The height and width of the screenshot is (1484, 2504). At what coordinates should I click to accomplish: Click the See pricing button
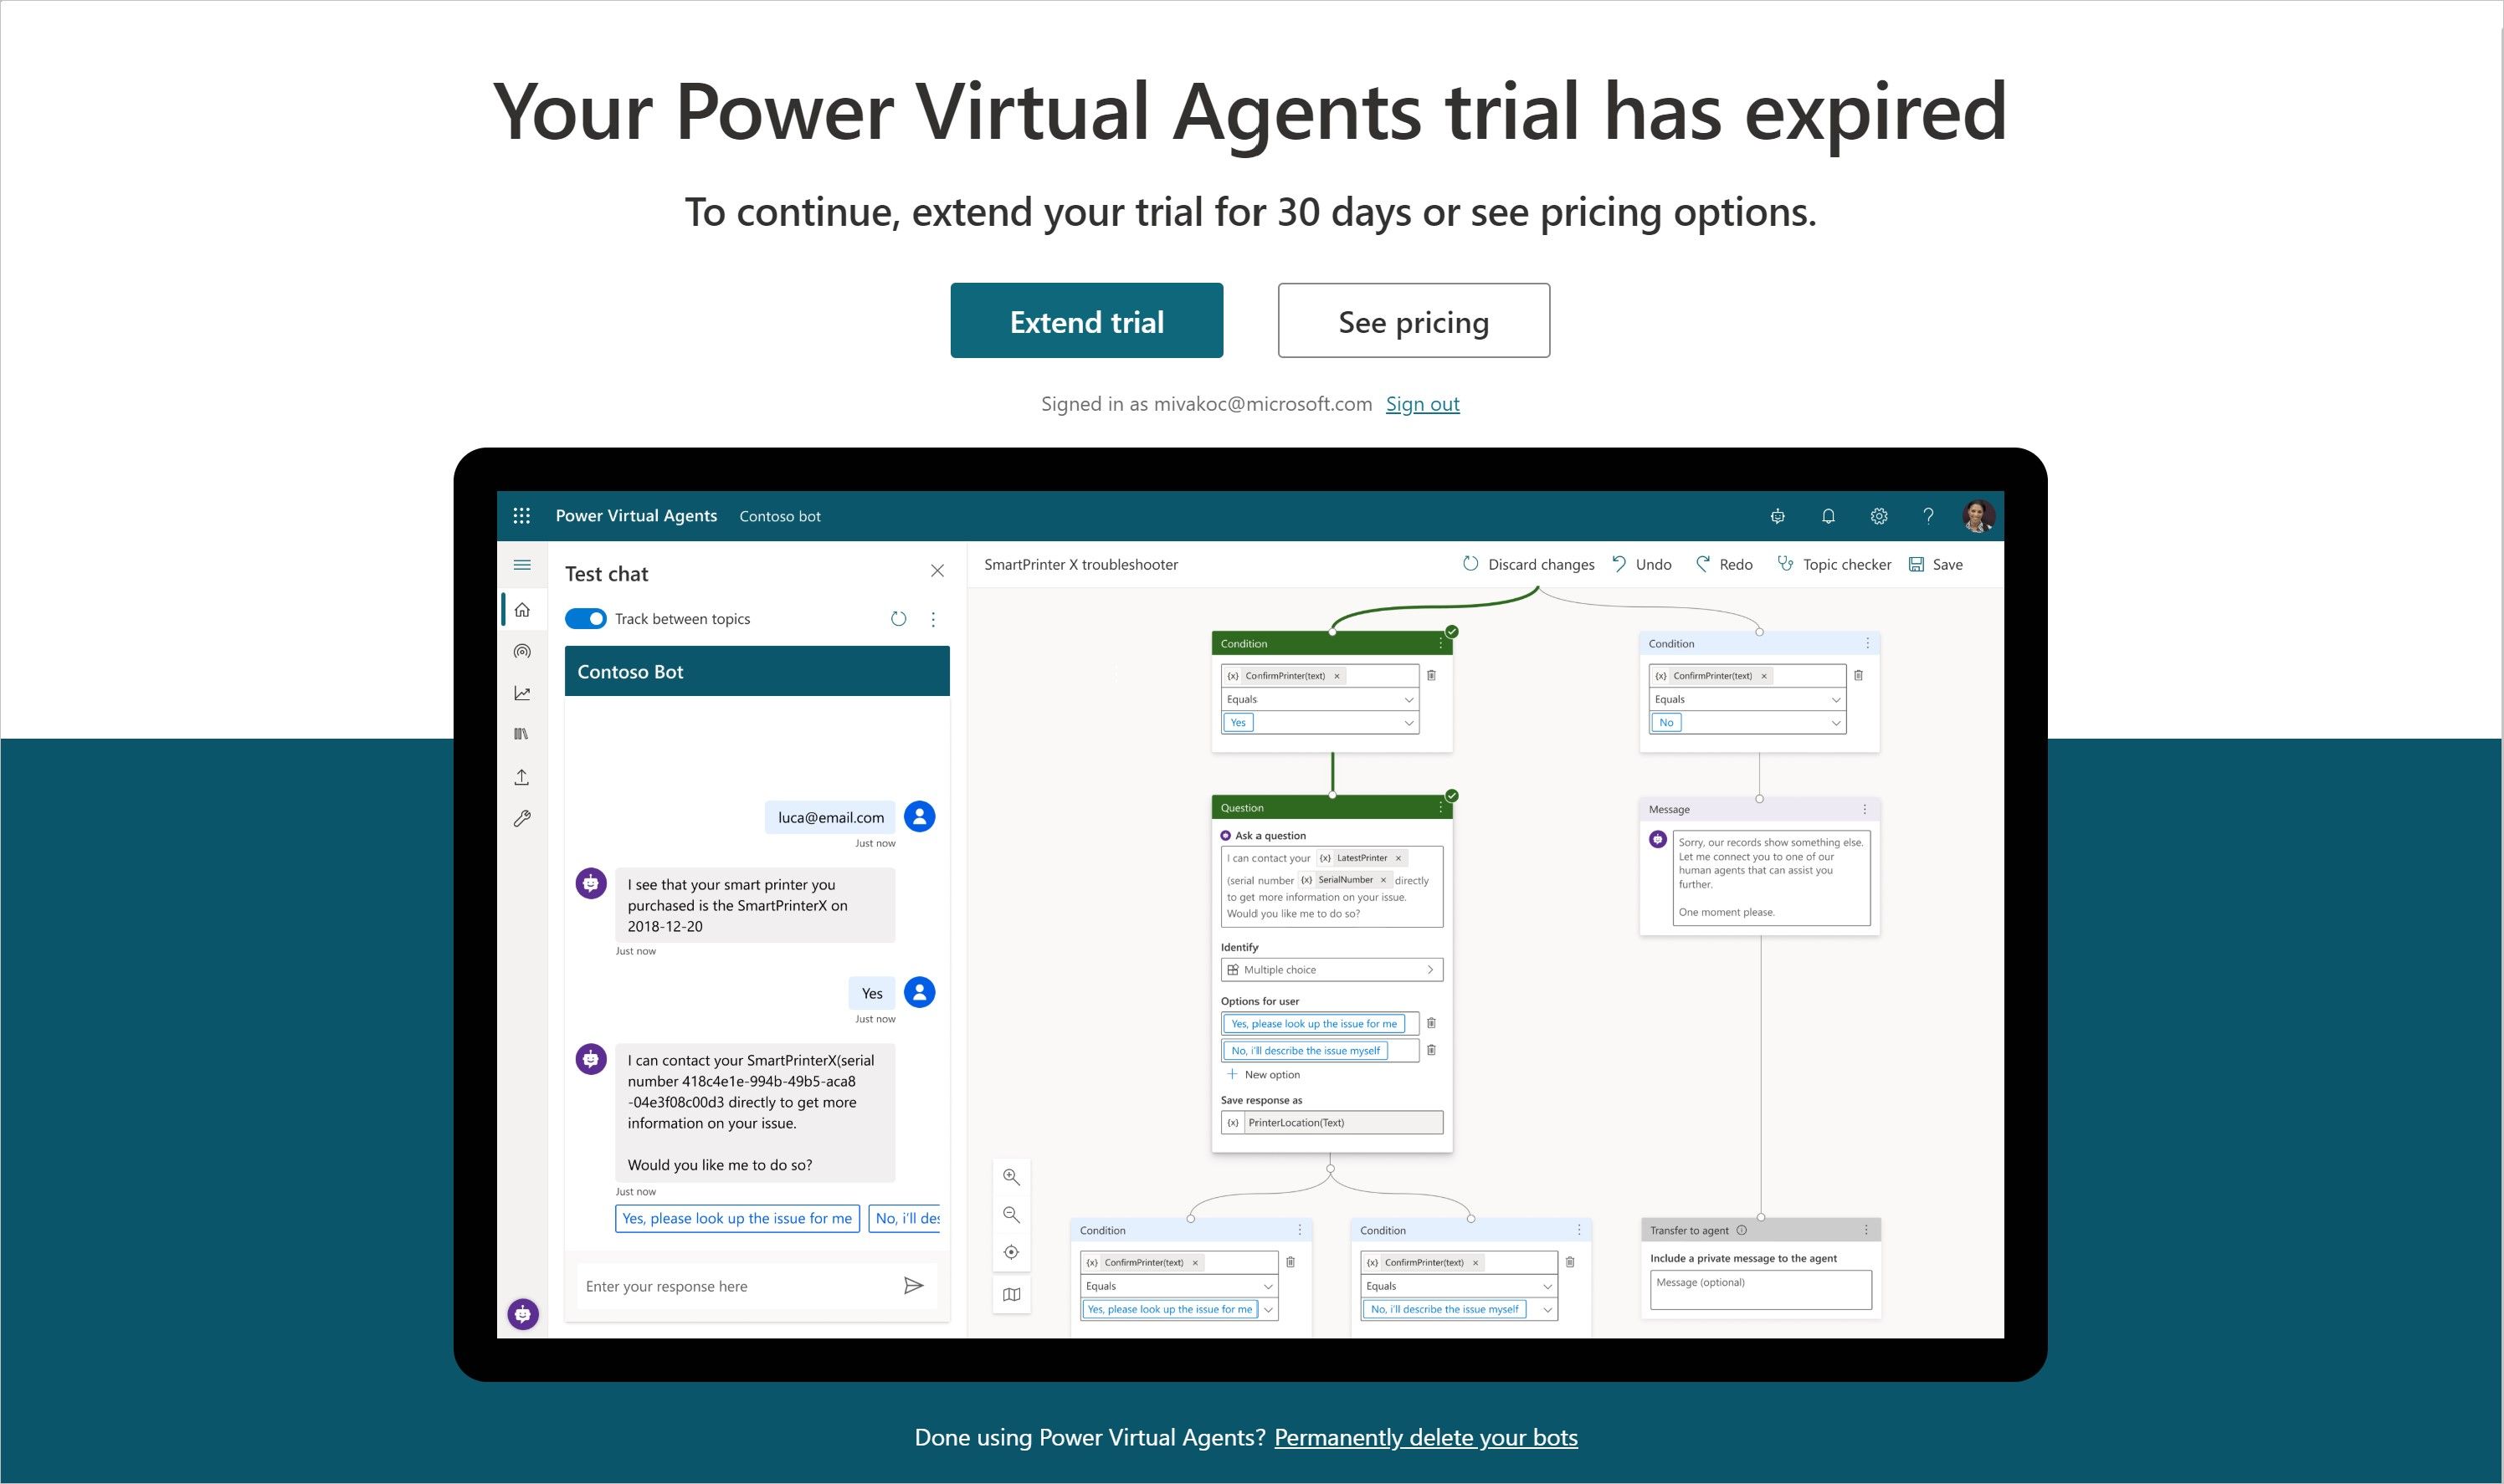(x=1414, y=320)
